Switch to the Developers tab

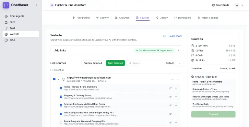pyautogui.click(x=183, y=18)
